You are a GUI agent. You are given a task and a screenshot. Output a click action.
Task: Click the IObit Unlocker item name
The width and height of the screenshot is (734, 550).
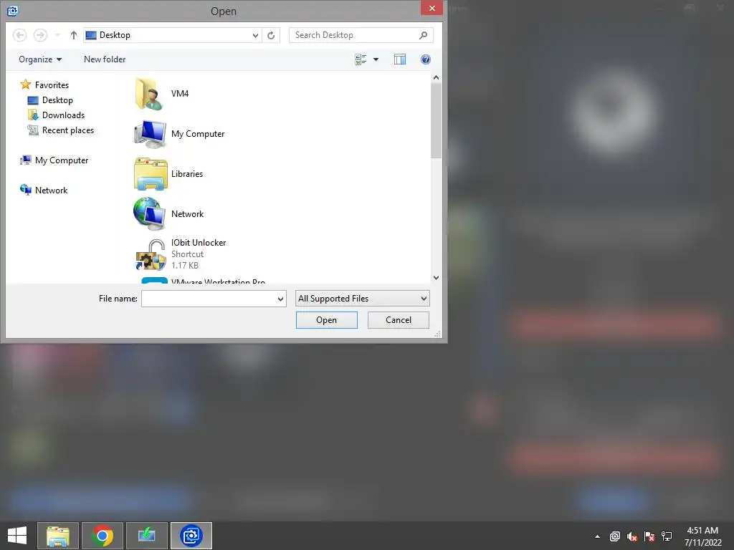[x=199, y=243]
